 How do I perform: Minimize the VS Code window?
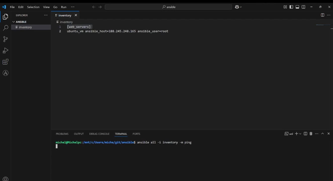[311, 7]
